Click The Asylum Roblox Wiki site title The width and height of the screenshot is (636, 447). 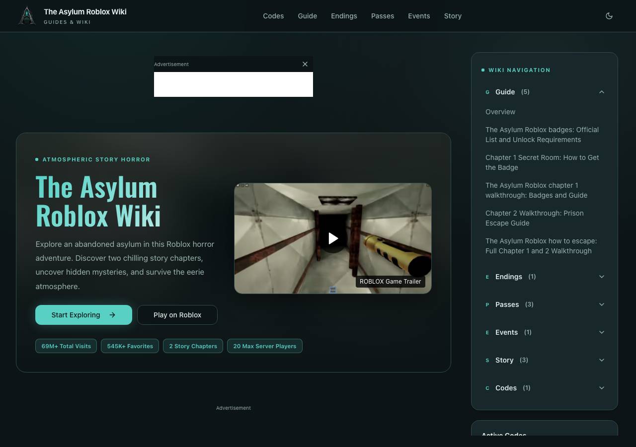pyautogui.click(x=85, y=11)
